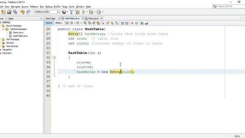Click the Last Edit editor toolbar icon
This screenshot has width=245, height=138.
click(67, 23)
